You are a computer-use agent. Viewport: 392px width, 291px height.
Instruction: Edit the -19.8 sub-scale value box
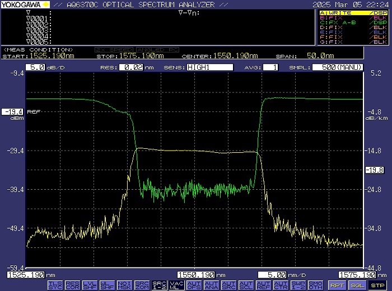coord(375,170)
